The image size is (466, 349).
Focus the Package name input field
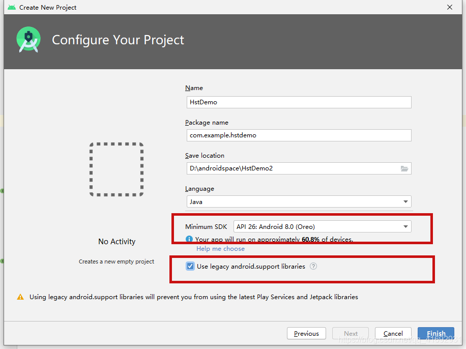pyautogui.click(x=299, y=135)
